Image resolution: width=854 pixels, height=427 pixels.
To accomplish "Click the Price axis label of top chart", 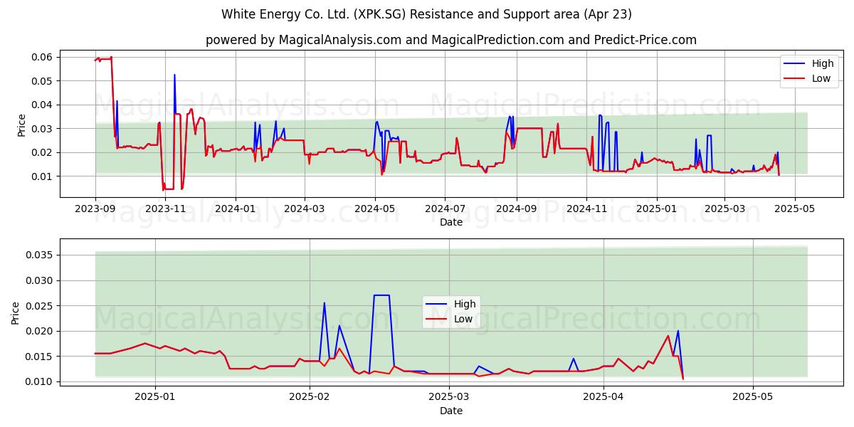I will click(21, 125).
